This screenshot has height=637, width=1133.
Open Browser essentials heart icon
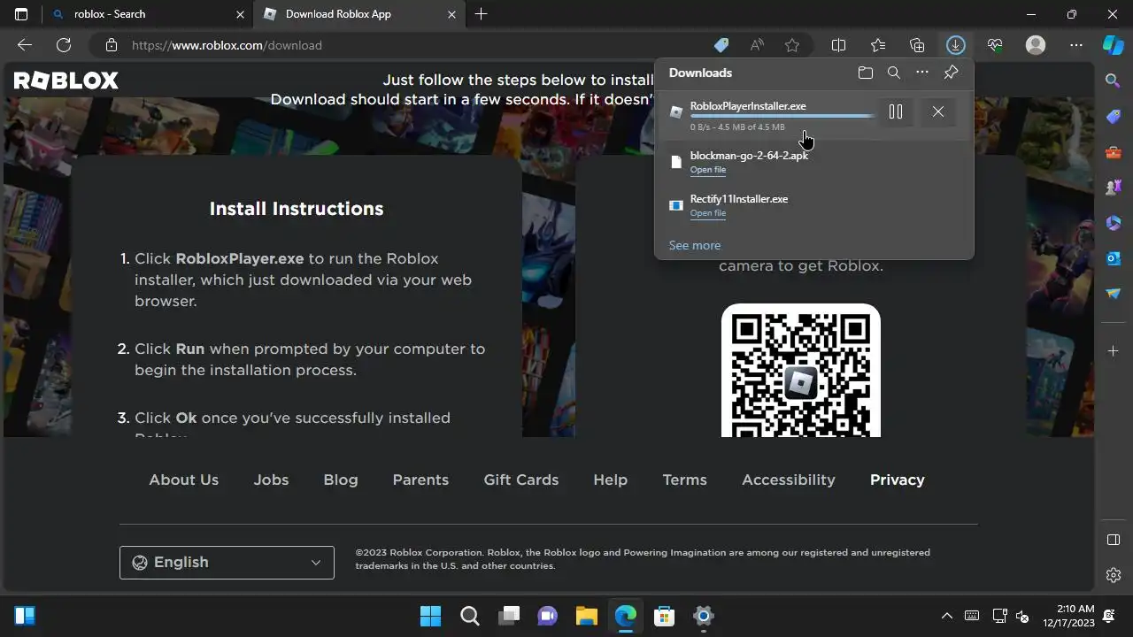click(x=995, y=45)
